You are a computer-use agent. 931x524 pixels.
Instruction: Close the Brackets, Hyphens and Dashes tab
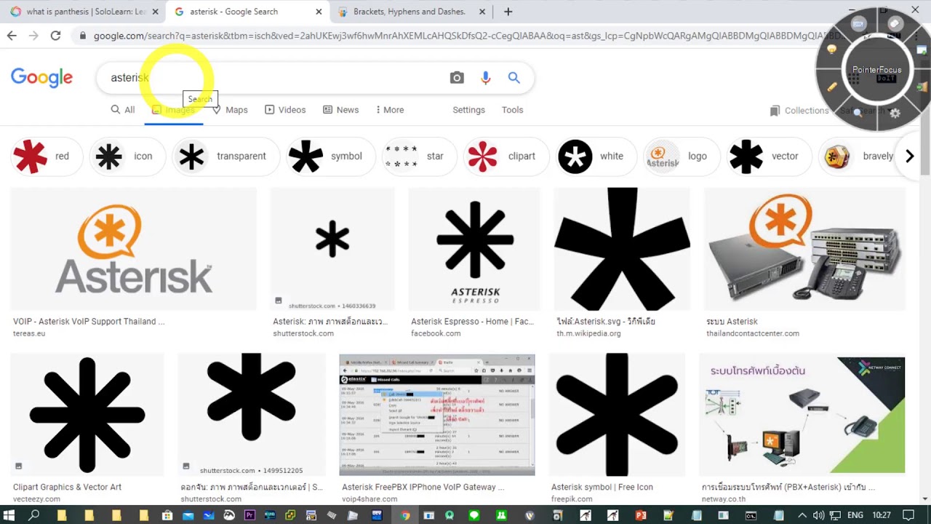coord(482,12)
